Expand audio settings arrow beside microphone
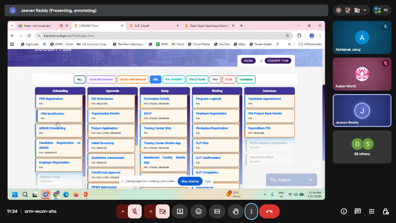The height and width of the screenshot is (223, 396). click(122, 211)
